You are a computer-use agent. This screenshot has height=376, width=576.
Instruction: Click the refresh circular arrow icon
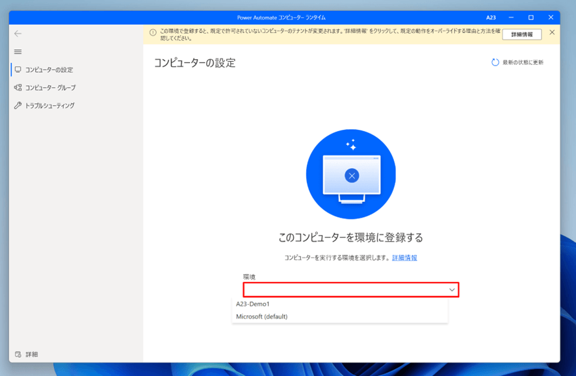click(x=495, y=62)
